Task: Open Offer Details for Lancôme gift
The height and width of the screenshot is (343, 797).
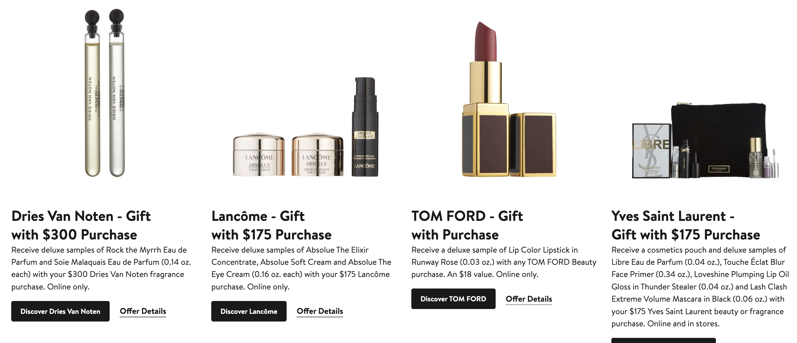Action: point(320,311)
